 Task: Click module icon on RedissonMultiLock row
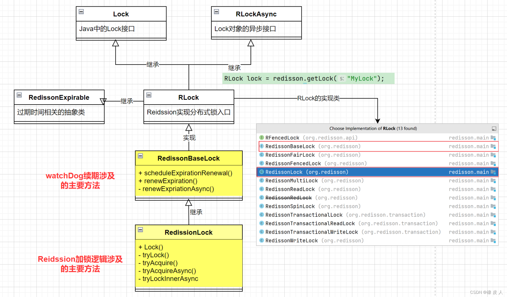point(493,181)
